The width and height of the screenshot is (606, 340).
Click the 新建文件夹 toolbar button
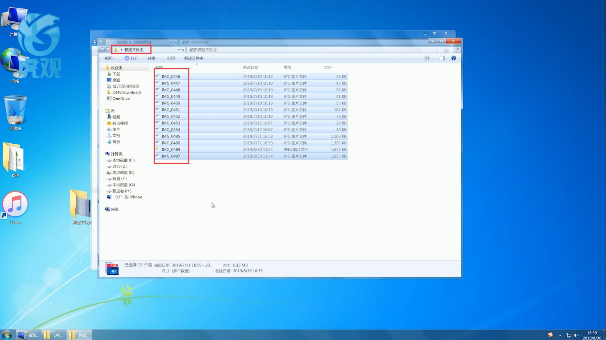point(194,58)
